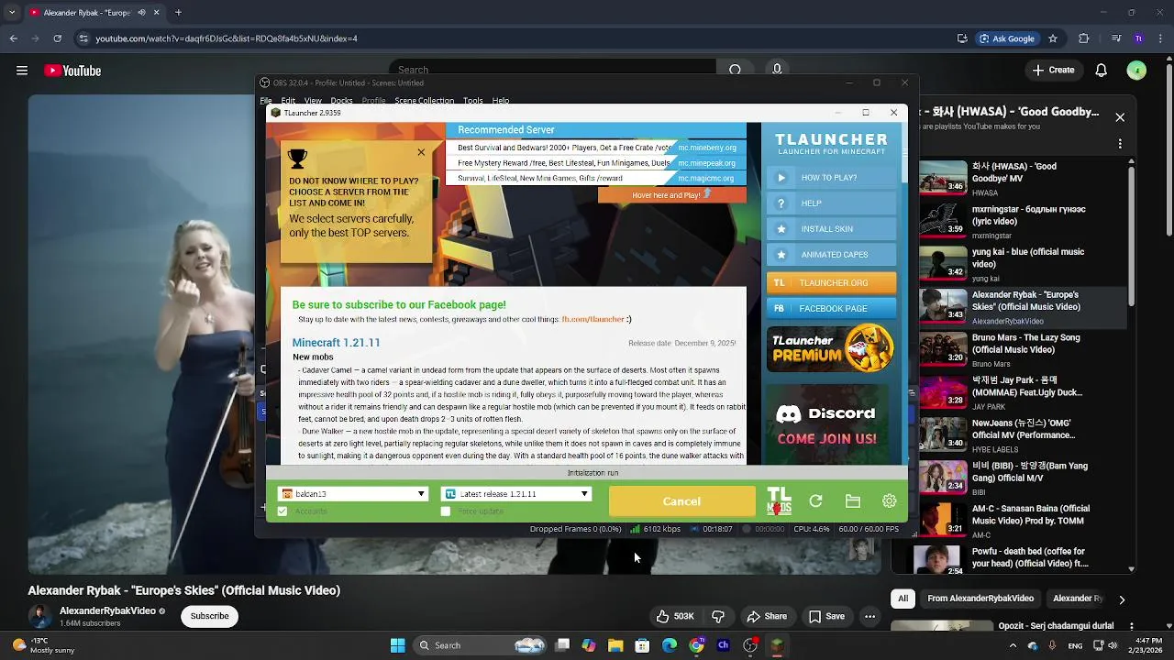Select the 'From AlexanderRybakVideo' chip
Image resolution: width=1174 pixels, height=660 pixels.
click(x=980, y=599)
